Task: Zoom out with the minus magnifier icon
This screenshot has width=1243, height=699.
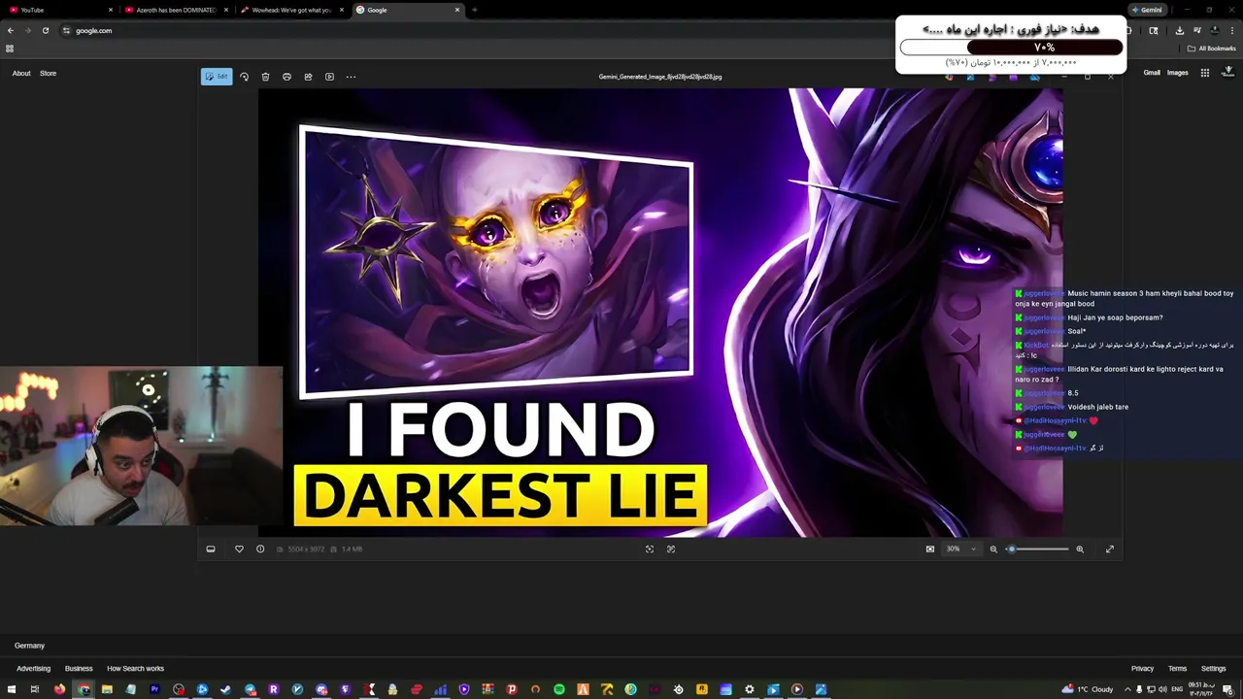Action: (993, 549)
